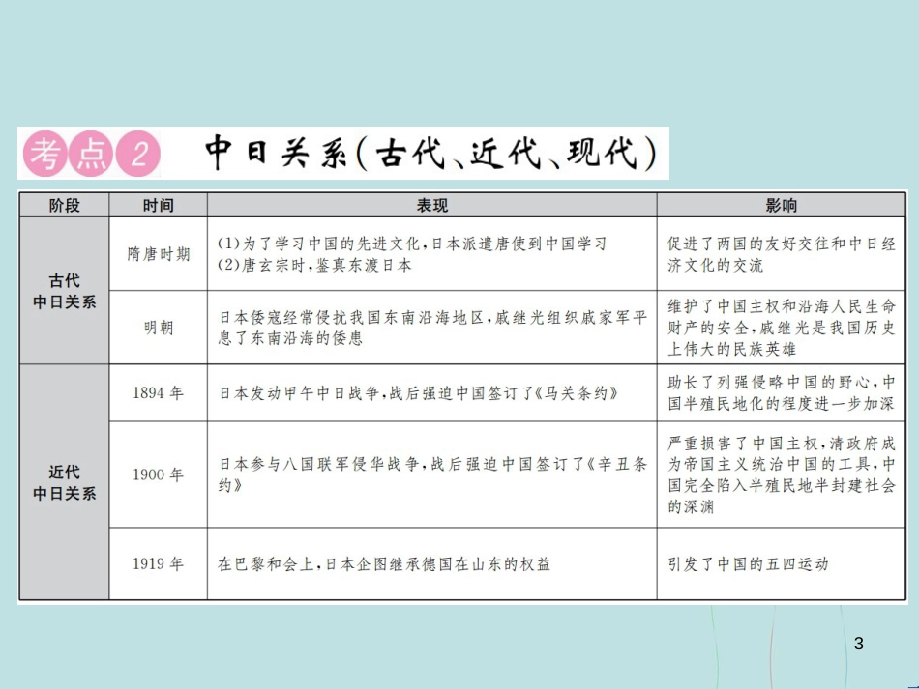Select the 近代中日关系 stage cell

pos(65,482)
